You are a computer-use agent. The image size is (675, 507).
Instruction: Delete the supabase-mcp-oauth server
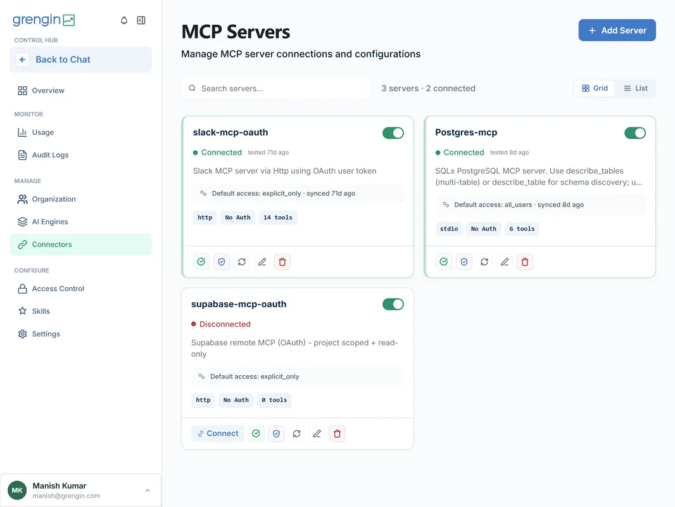337,433
